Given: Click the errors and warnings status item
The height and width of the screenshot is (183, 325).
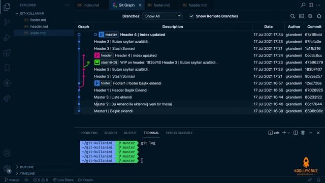Looking at the screenshot, I should (x=41, y=180).
